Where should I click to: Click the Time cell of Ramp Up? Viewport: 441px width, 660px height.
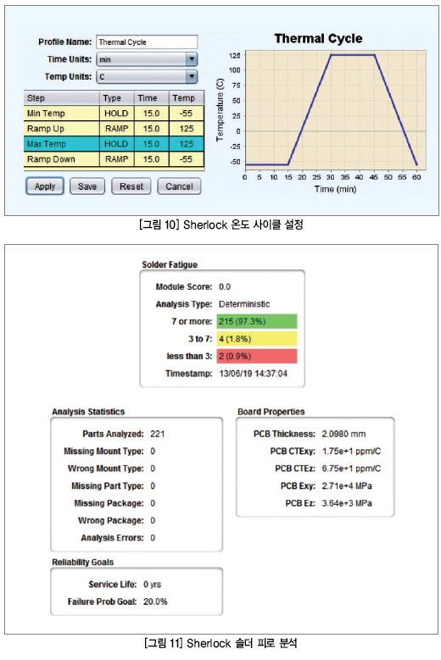pyautogui.click(x=152, y=129)
